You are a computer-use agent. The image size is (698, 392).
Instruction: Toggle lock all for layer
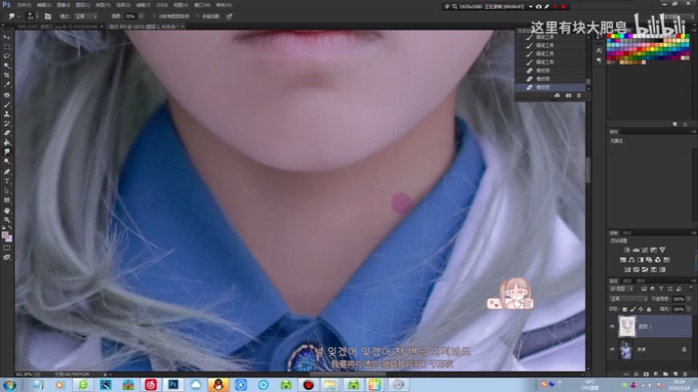pos(648,309)
